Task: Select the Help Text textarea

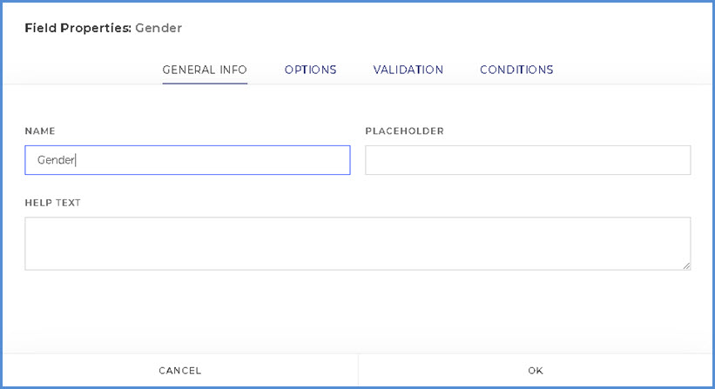Action: (357, 243)
